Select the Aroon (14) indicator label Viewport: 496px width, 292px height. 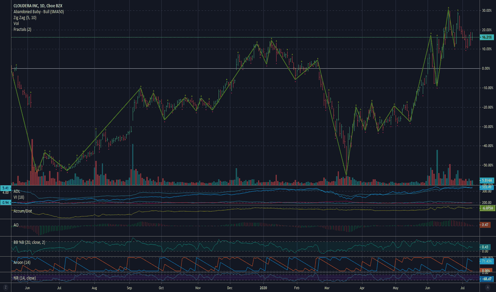pyautogui.click(x=22, y=262)
